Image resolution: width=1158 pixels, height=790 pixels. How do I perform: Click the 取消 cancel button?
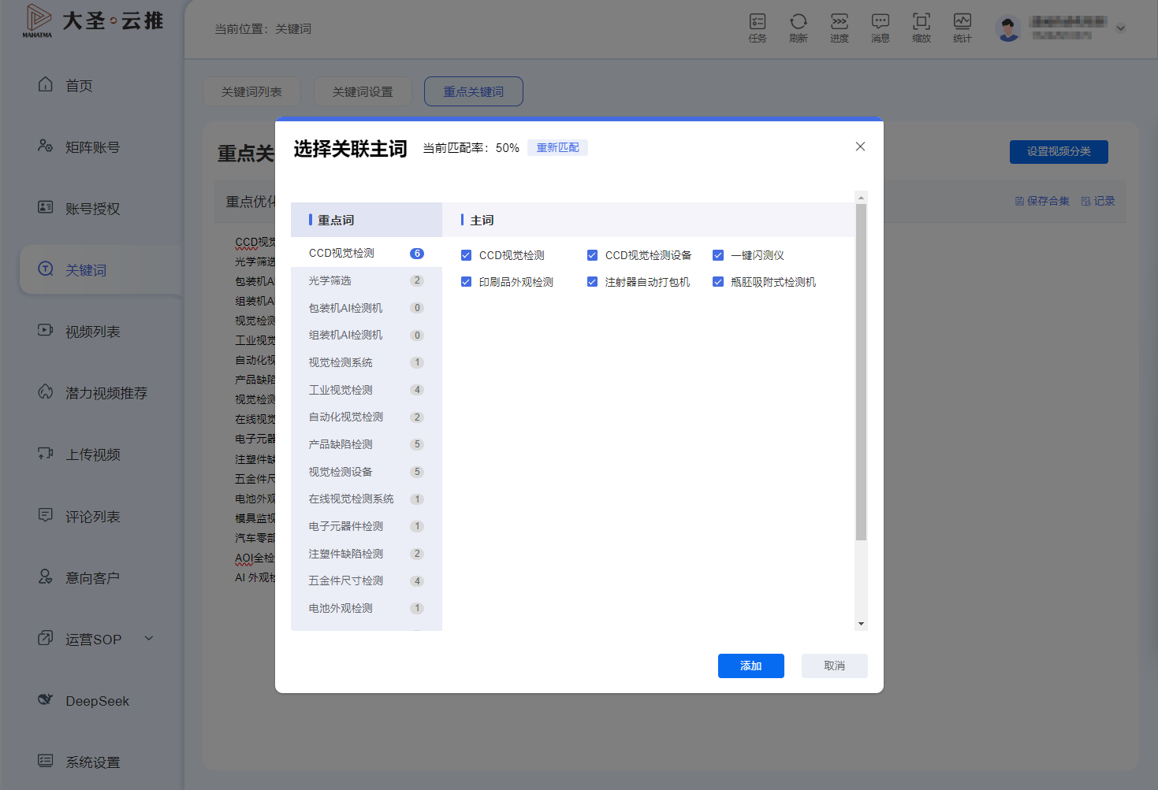point(835,666)
